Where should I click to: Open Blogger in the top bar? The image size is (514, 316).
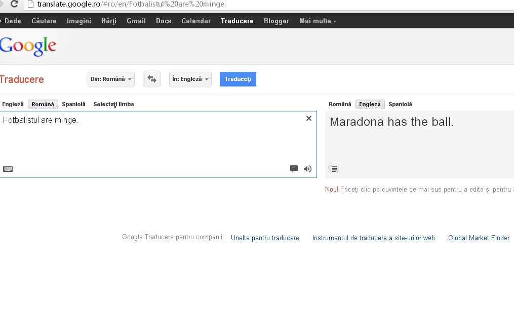point(276,21)
